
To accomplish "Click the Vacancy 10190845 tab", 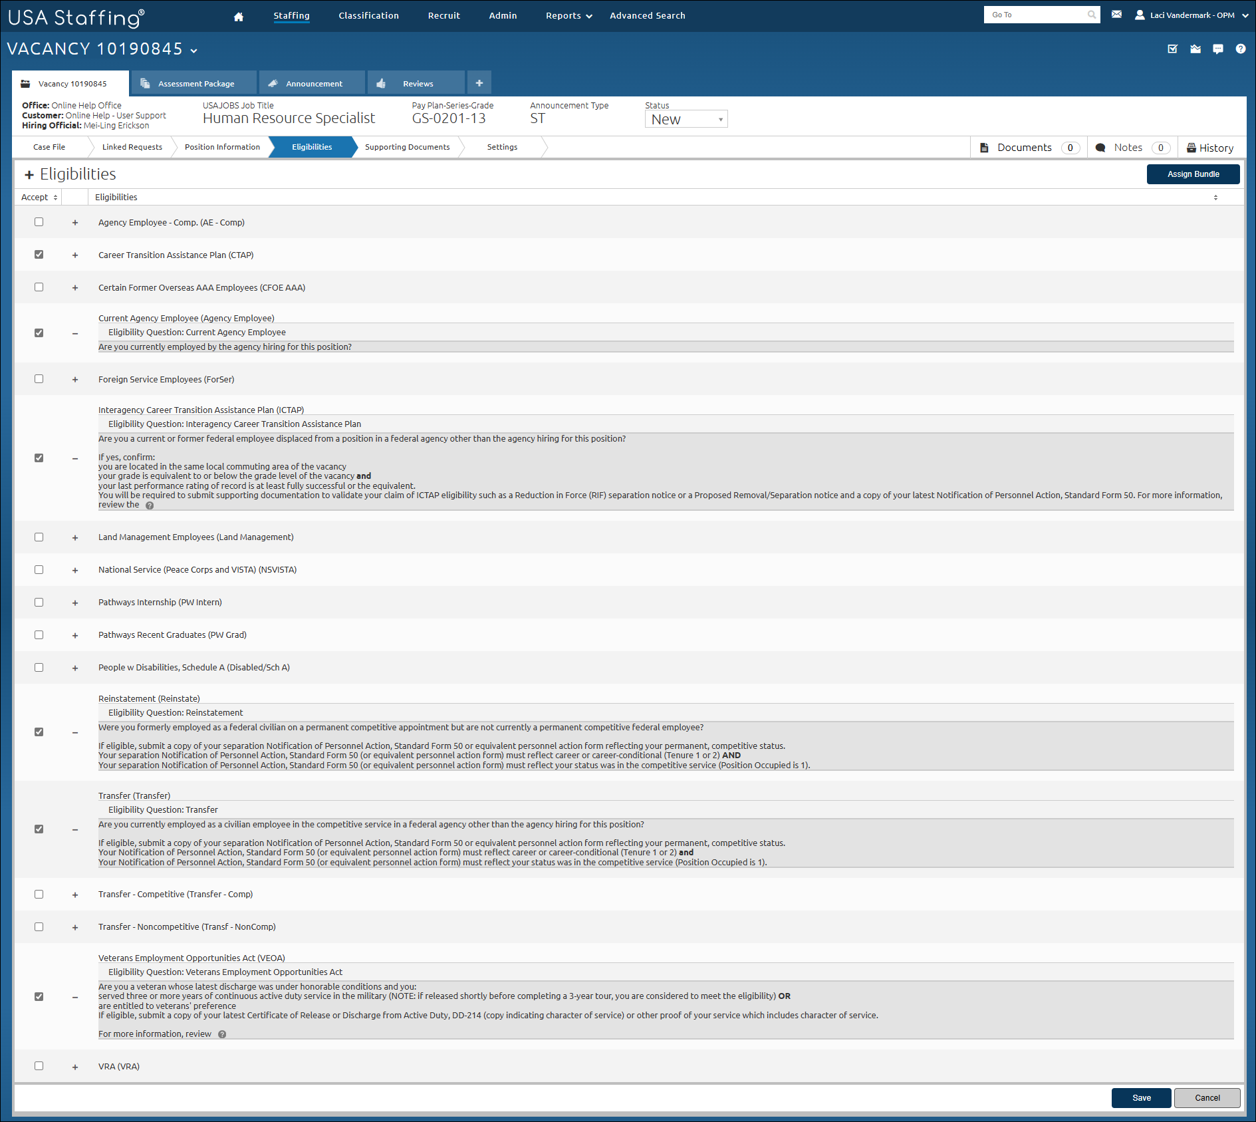I will 70,84.
